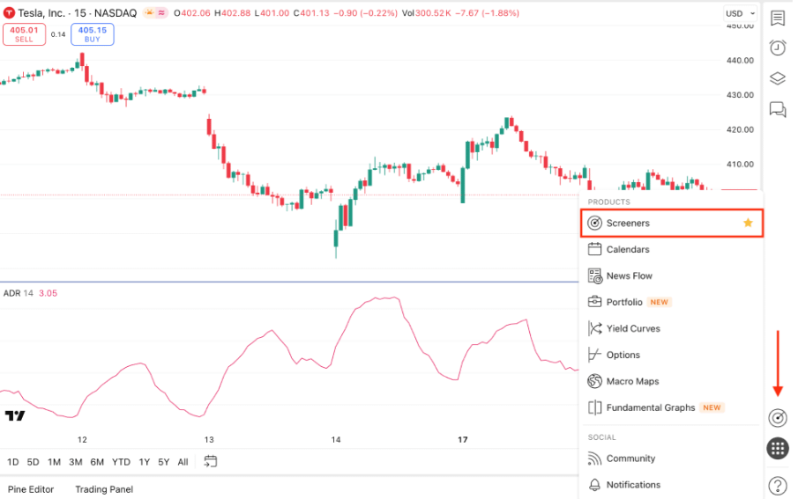Viewport: 798px width, 499px height.
Task: Click the ADR 14 indicator label
Action: (x=19, y=293)
